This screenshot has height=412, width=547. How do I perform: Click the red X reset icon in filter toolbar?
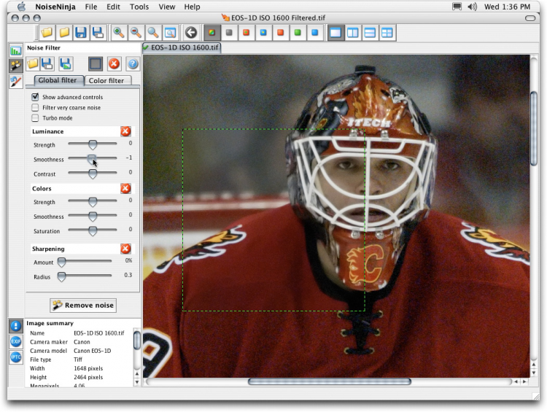pyautogui.click(x=114, y=64)
